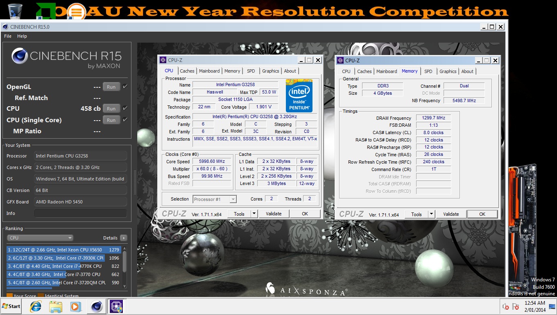Viewport: 557px width, 315px height.
Task: Open Windows Explorer folder taskbar icon
Action: 55,306
